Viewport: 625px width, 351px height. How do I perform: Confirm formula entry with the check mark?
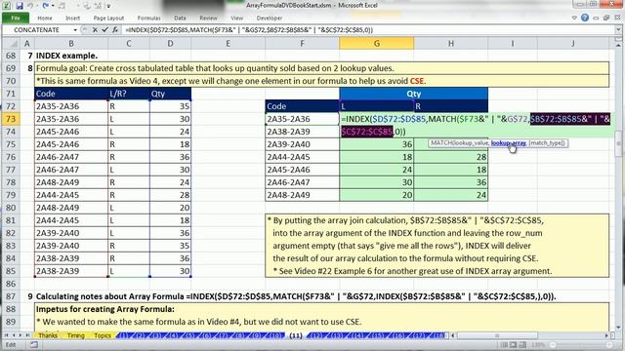pos(104,30)
